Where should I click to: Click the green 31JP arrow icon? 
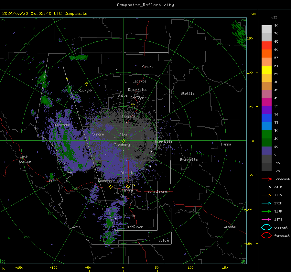(x=266, y=211)
